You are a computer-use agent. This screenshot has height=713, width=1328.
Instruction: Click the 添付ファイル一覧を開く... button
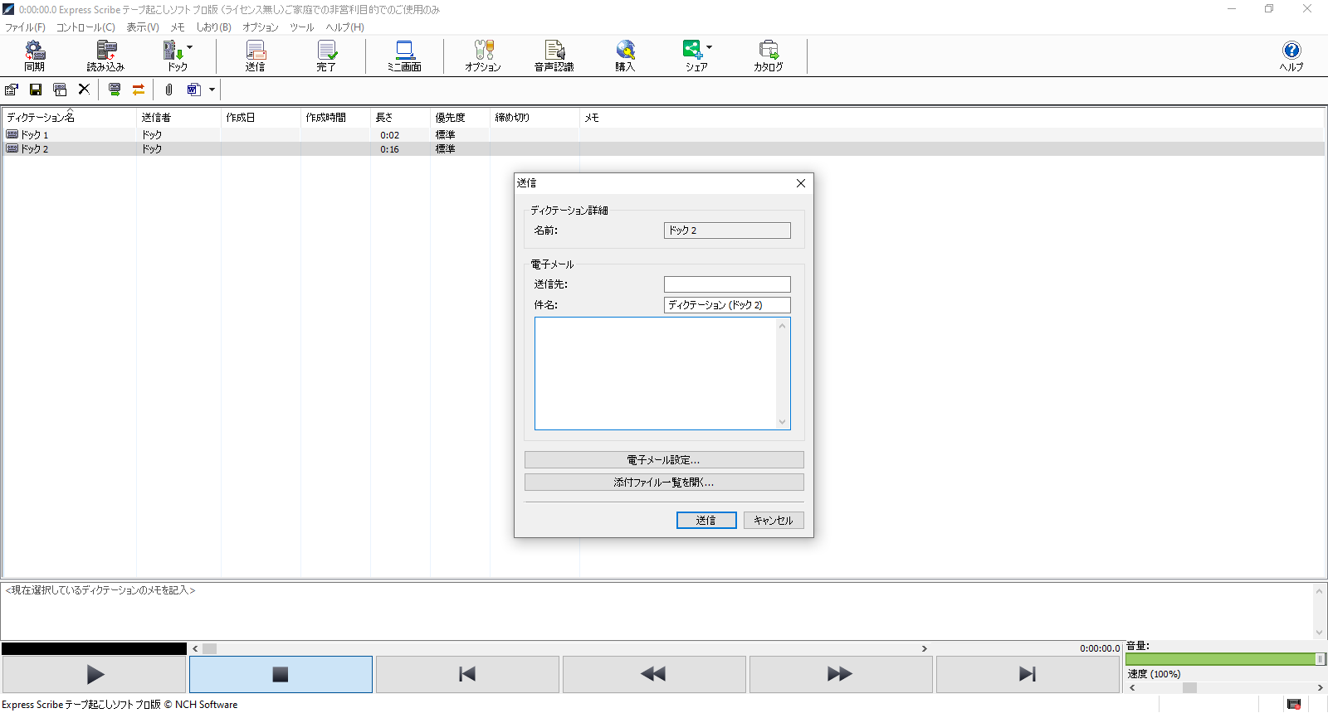coord(664,483)
